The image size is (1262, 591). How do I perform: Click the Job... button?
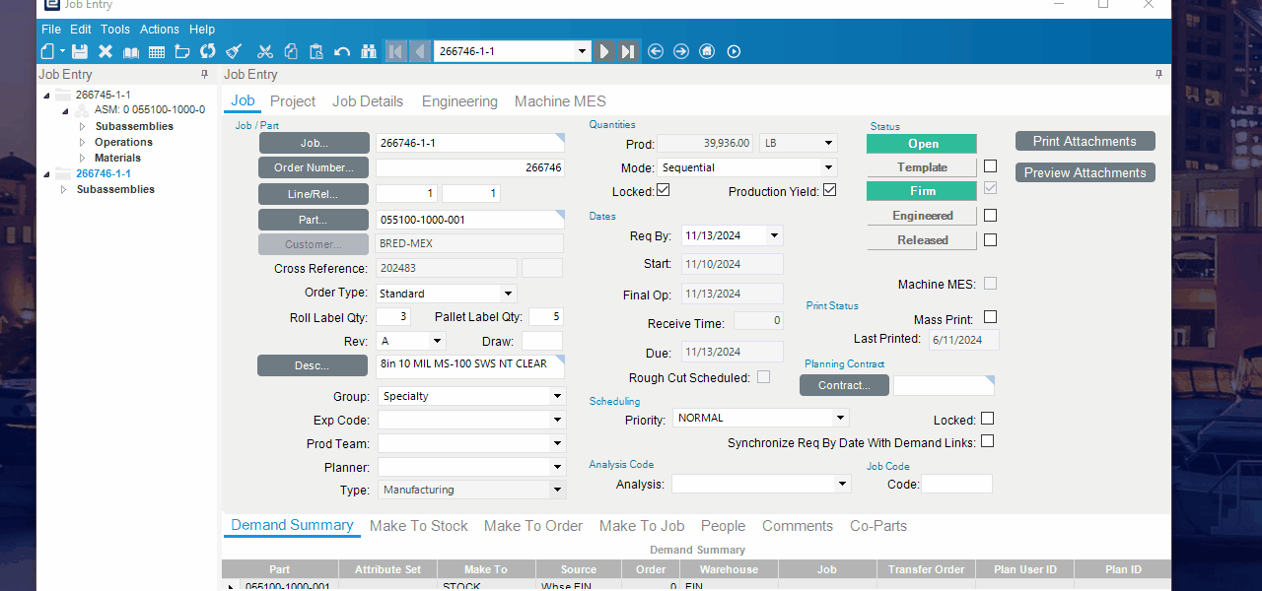(315, 143)
